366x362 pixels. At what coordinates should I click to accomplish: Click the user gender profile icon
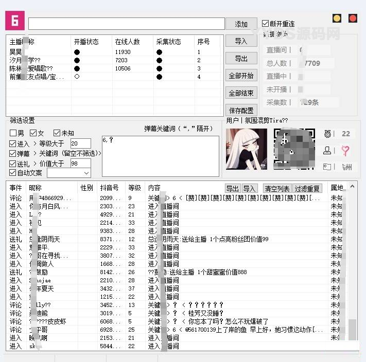pos(327,150)
